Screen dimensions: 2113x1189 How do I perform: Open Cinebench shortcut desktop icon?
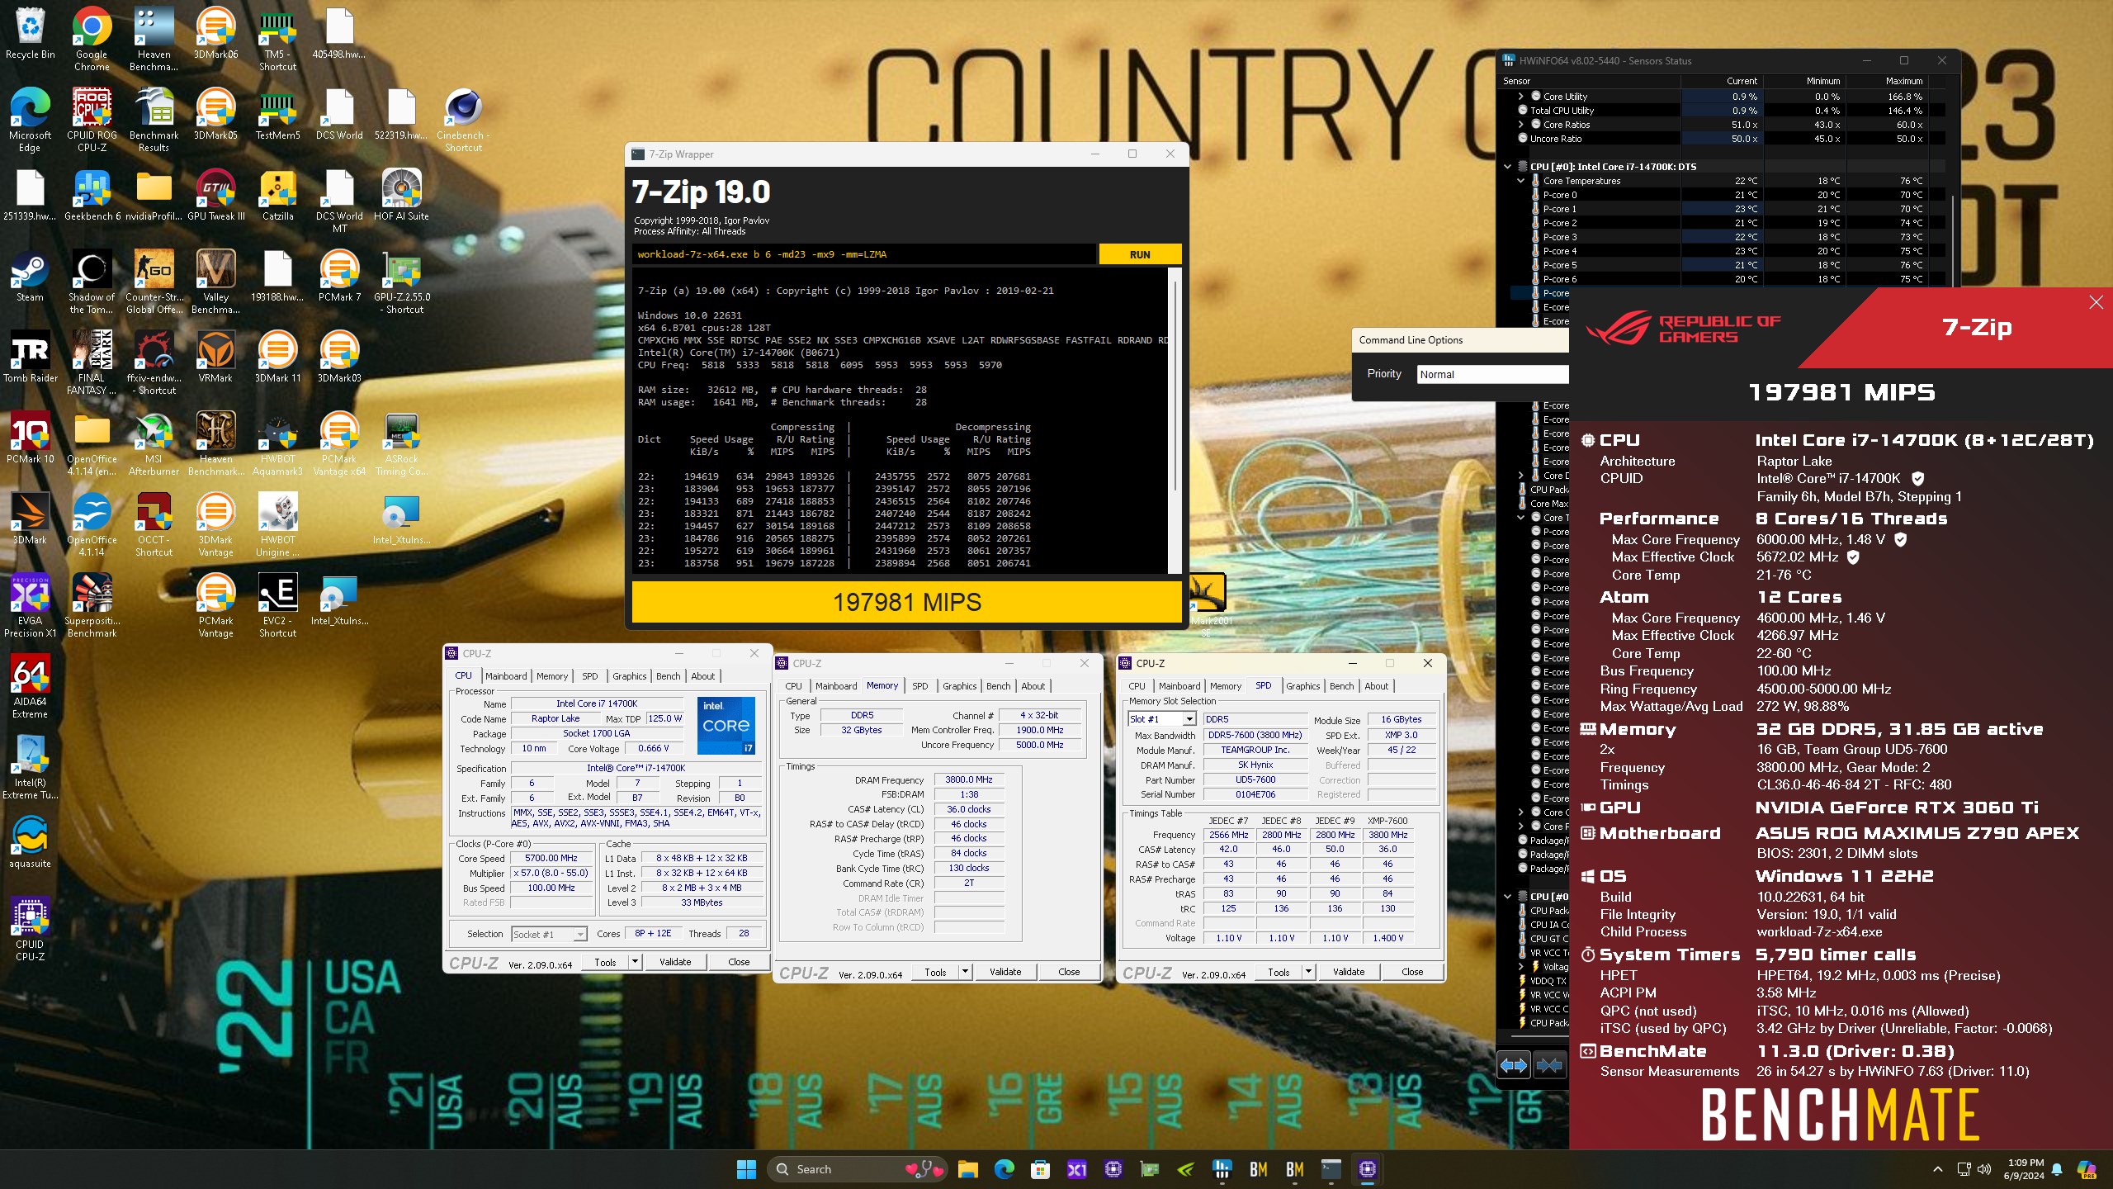pyautogui.click(x=463, y=121)
